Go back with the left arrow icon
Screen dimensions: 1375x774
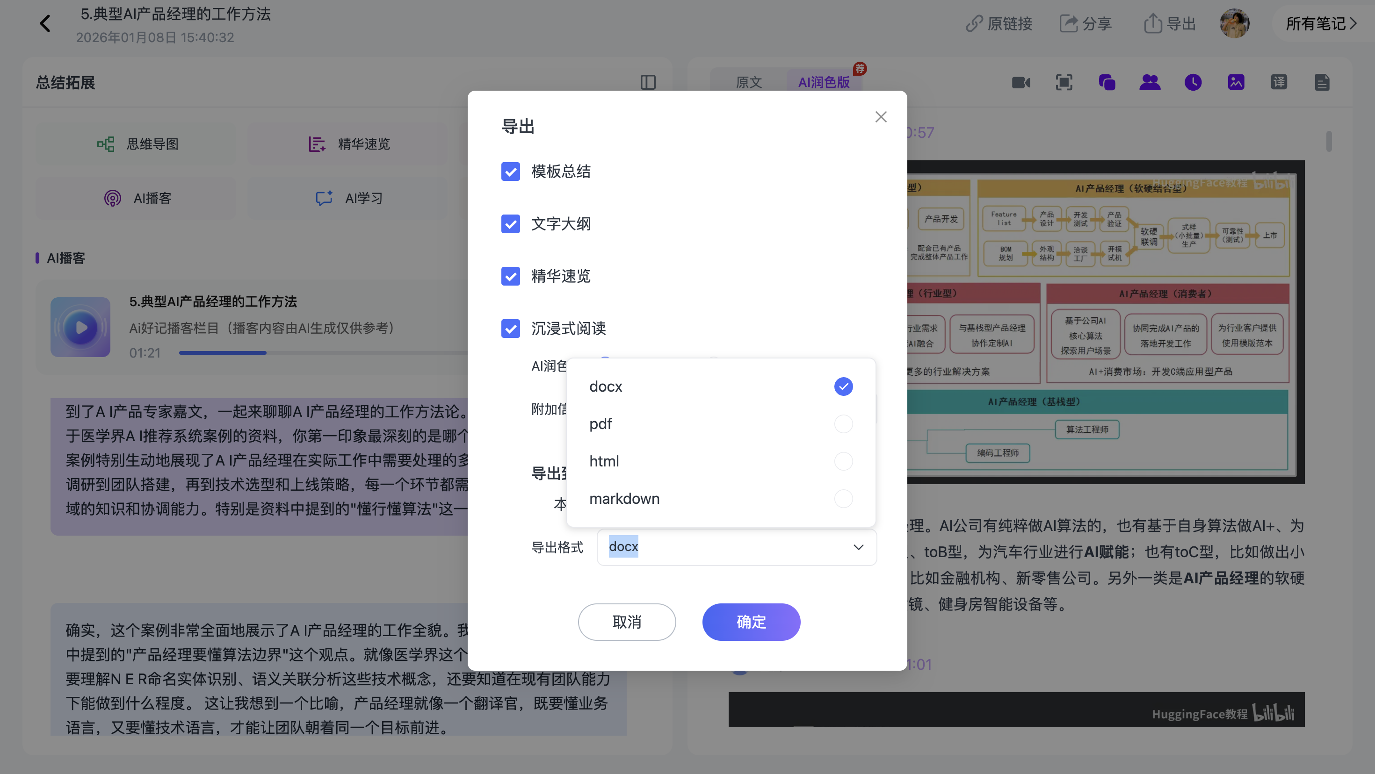45,23
